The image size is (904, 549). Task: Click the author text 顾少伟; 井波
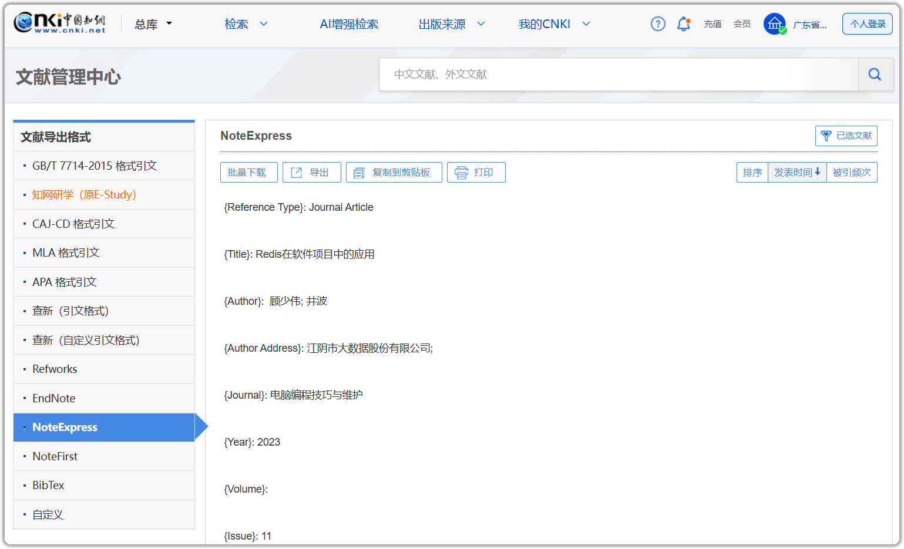click(x=298, y=301)
